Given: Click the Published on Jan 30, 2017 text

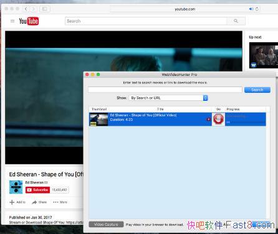Looking at the screenshot, I should tap(31, 217).
